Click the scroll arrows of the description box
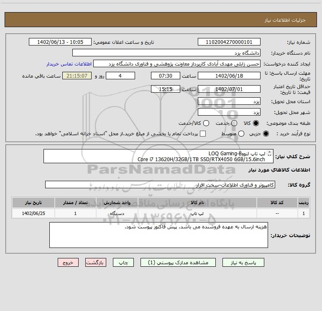 [x=270, y=153]
